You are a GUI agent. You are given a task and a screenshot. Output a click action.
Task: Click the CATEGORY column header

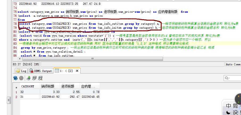click(30, 86)
